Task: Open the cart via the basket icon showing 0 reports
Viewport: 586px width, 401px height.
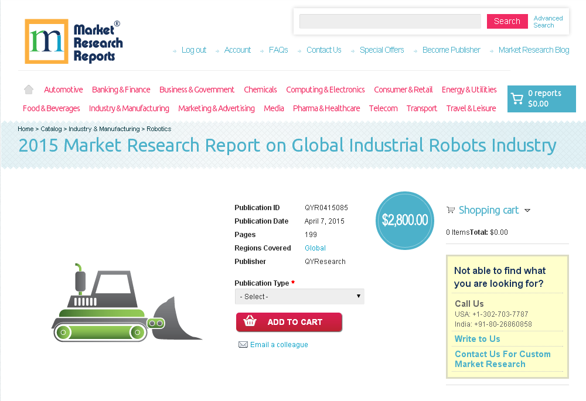Action: (518, 98)
